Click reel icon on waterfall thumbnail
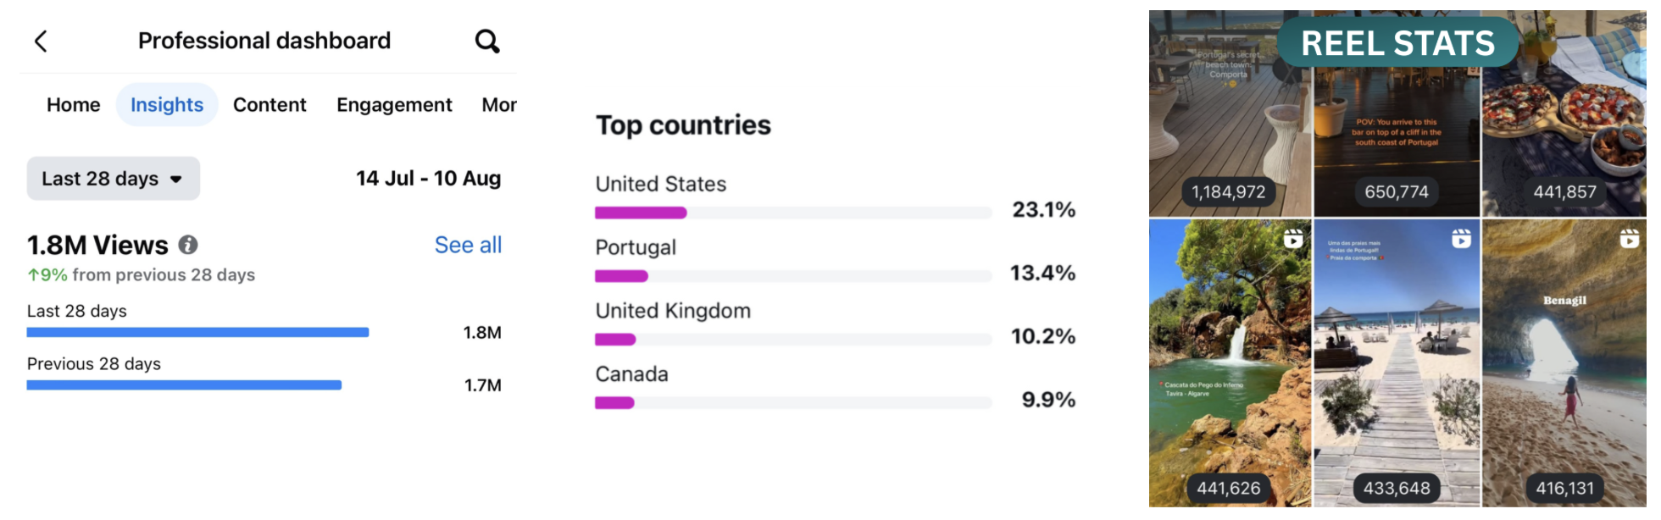This screenshot has width=1661, height=520. (1293, 240)
